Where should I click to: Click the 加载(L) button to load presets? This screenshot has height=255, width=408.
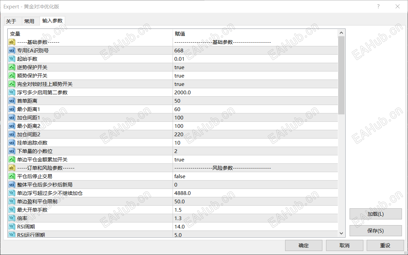tap(376, 214)
